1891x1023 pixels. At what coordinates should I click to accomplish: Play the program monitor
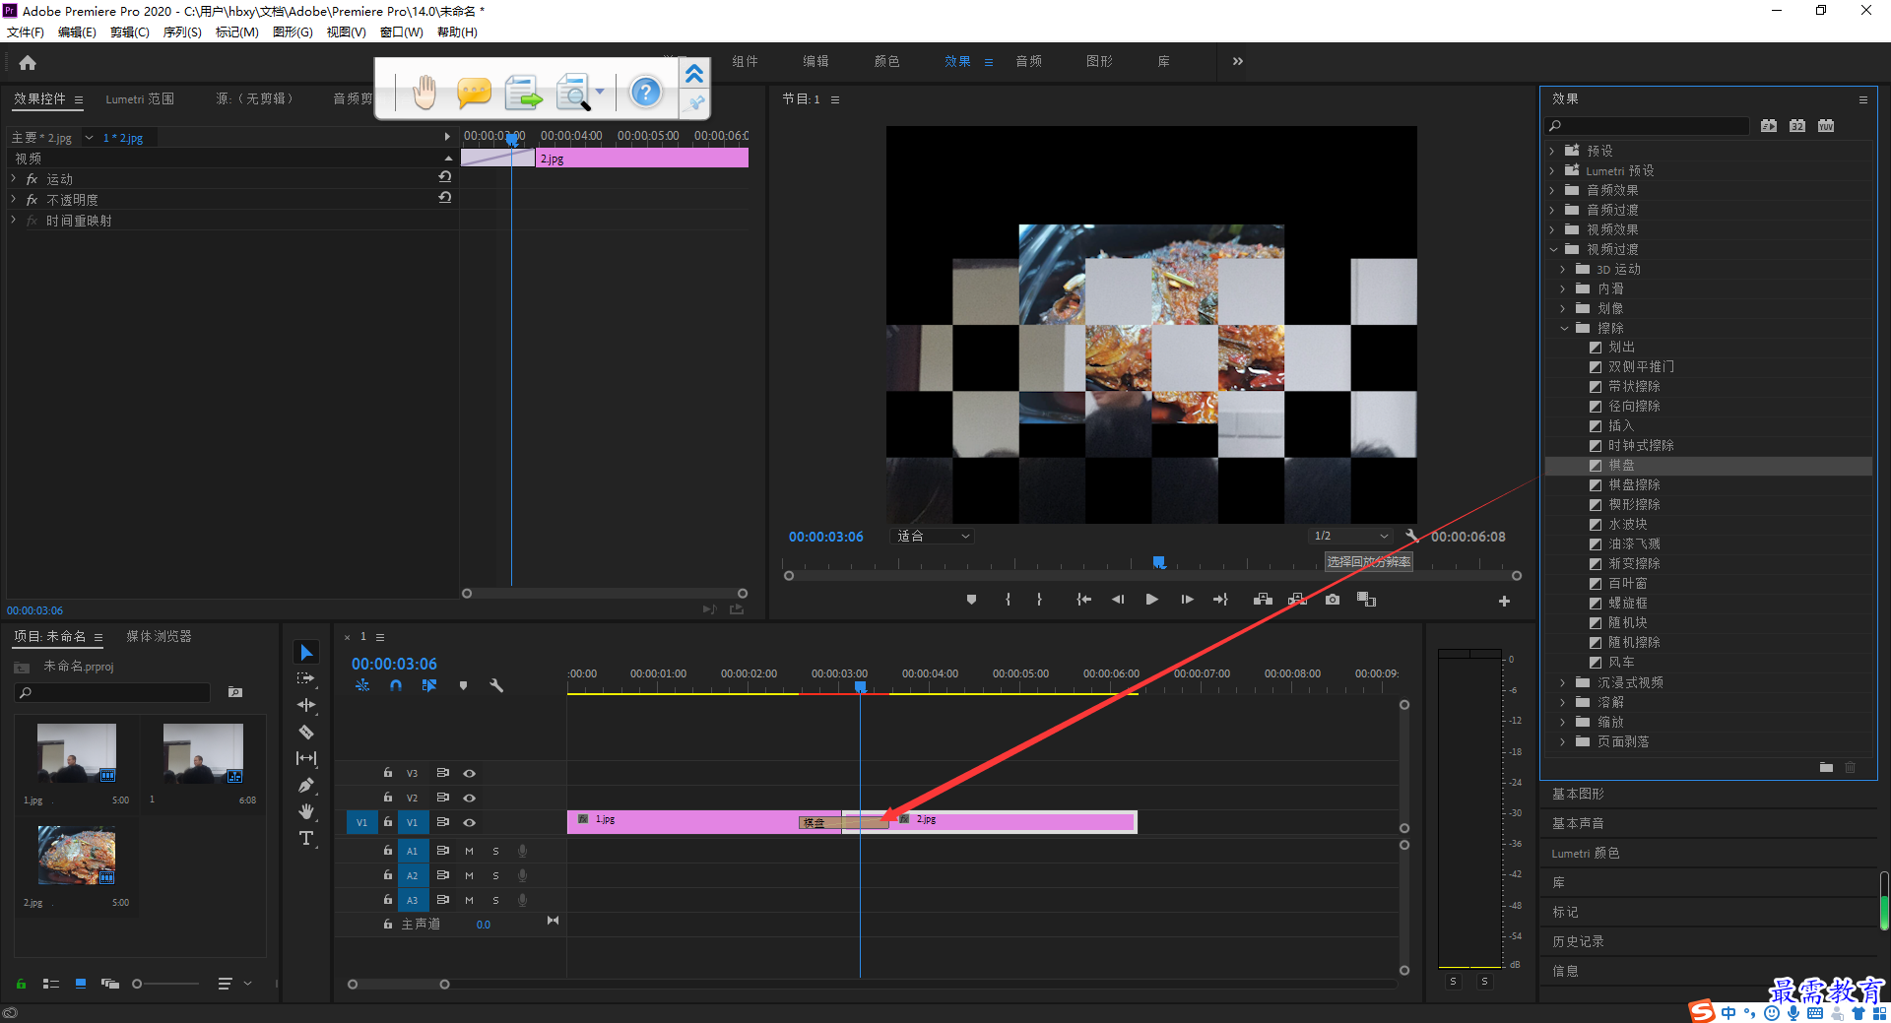click(1151, 600)
